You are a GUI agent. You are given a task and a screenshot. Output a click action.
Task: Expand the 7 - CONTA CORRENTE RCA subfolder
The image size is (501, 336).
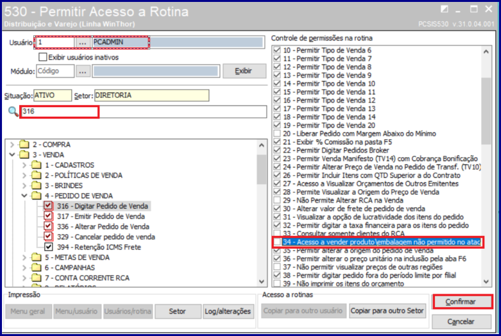[24, 278]
